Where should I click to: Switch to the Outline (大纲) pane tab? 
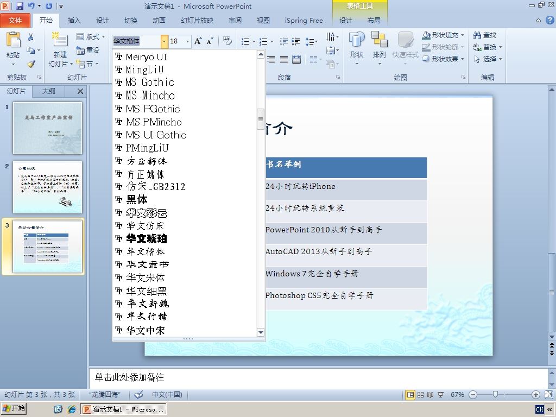(48, 91)
